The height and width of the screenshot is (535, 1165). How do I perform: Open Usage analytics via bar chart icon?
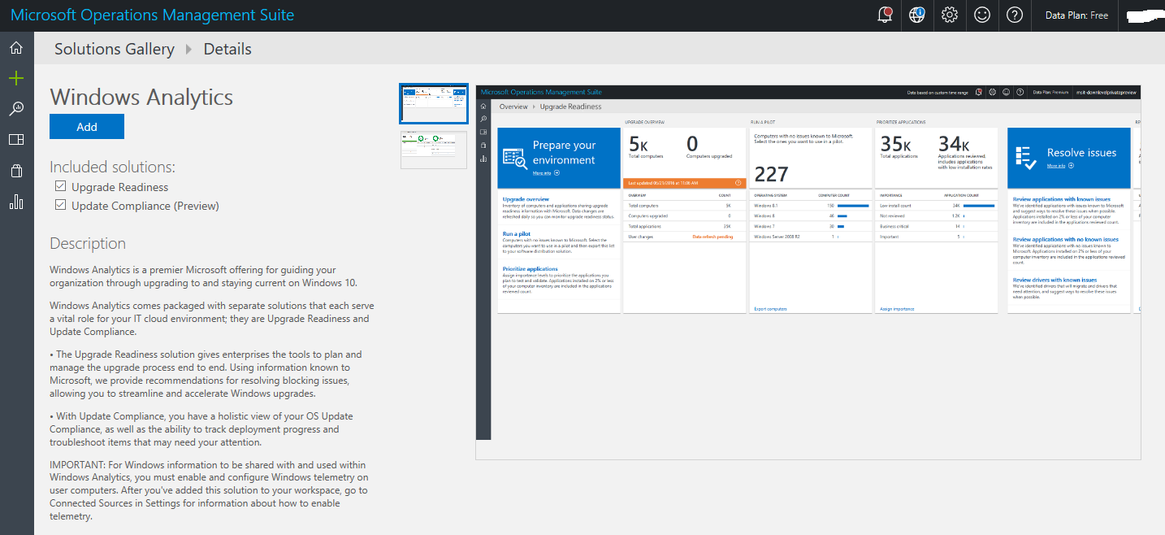15,201
